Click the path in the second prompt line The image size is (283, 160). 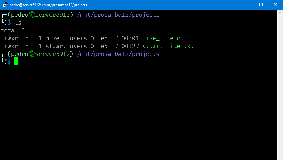(x=118, y=54)
